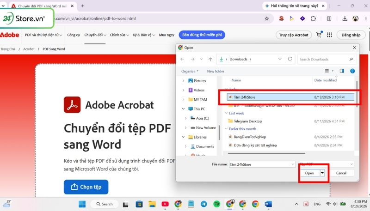This screenshot has height=211, width=370.
Task: Open Microsoft Word from the taskbar
Action: pos(268,204)
